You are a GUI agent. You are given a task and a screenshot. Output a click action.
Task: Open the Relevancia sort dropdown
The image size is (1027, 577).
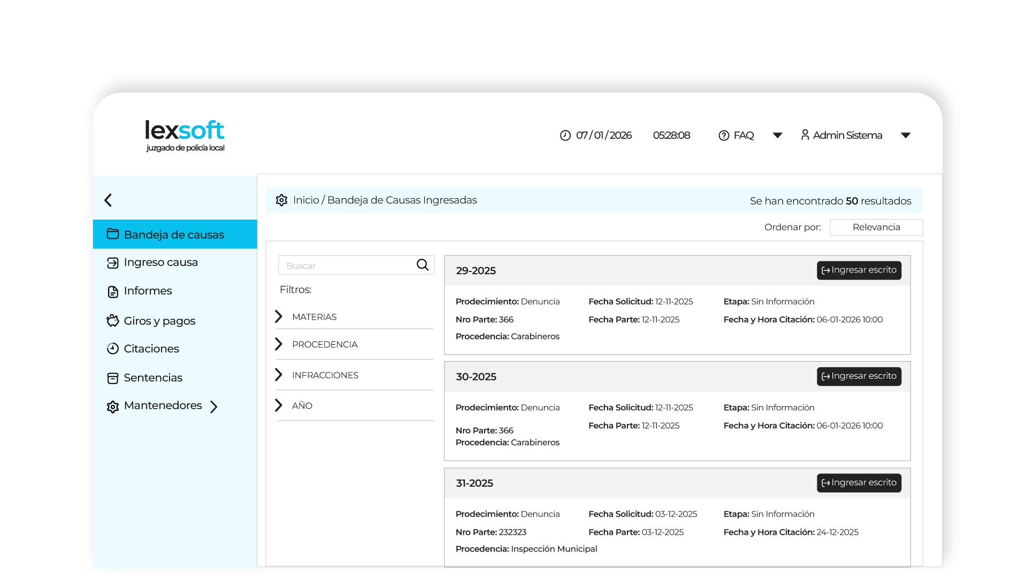(x=876, y=228)
